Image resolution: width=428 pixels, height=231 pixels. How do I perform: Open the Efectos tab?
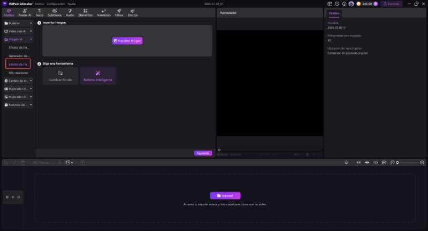click(133, 13)
